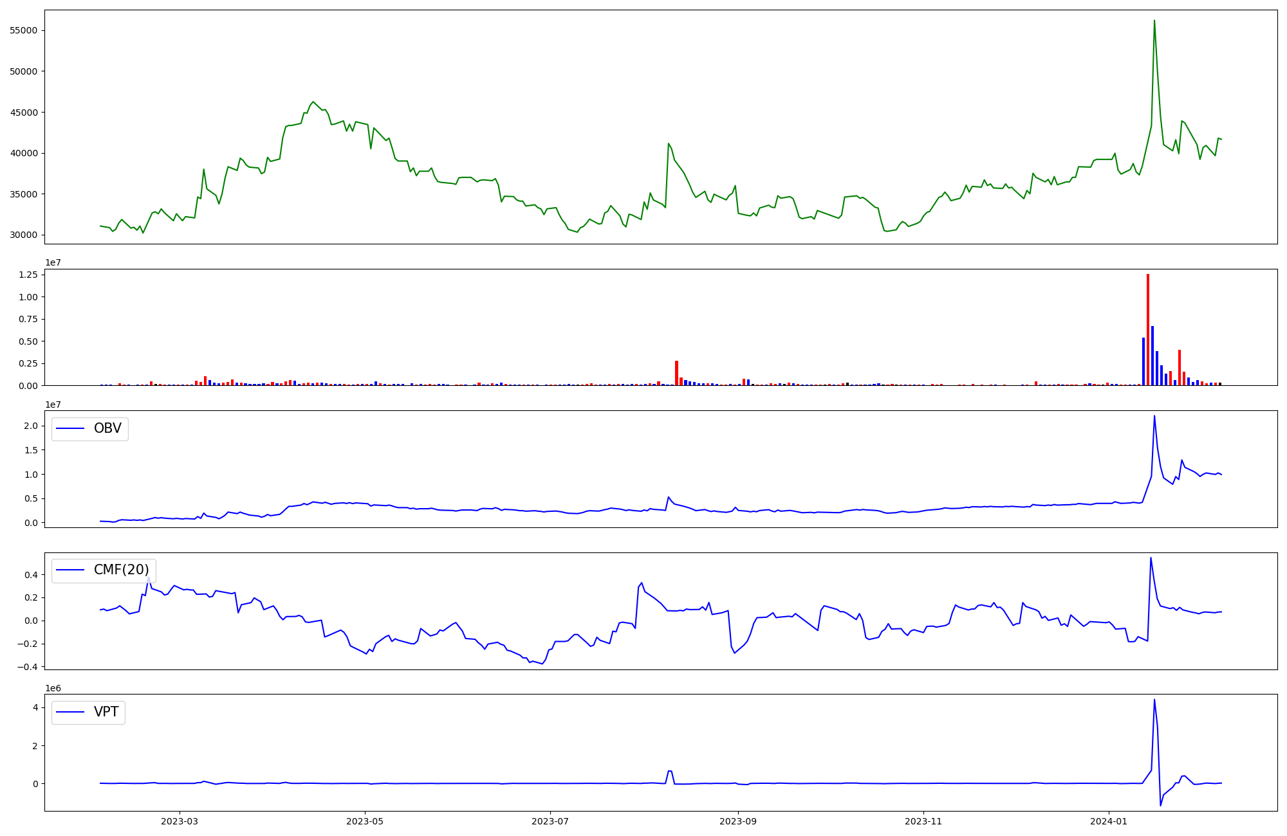Screen dimensions: 1287x836
Task: Click the VPT legend label
Action: click(x=106, y=712)
